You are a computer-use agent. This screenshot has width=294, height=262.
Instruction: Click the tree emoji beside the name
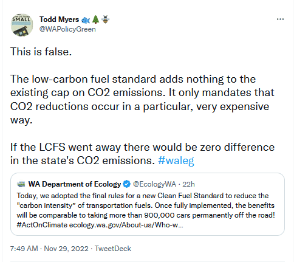pos(95,19)
